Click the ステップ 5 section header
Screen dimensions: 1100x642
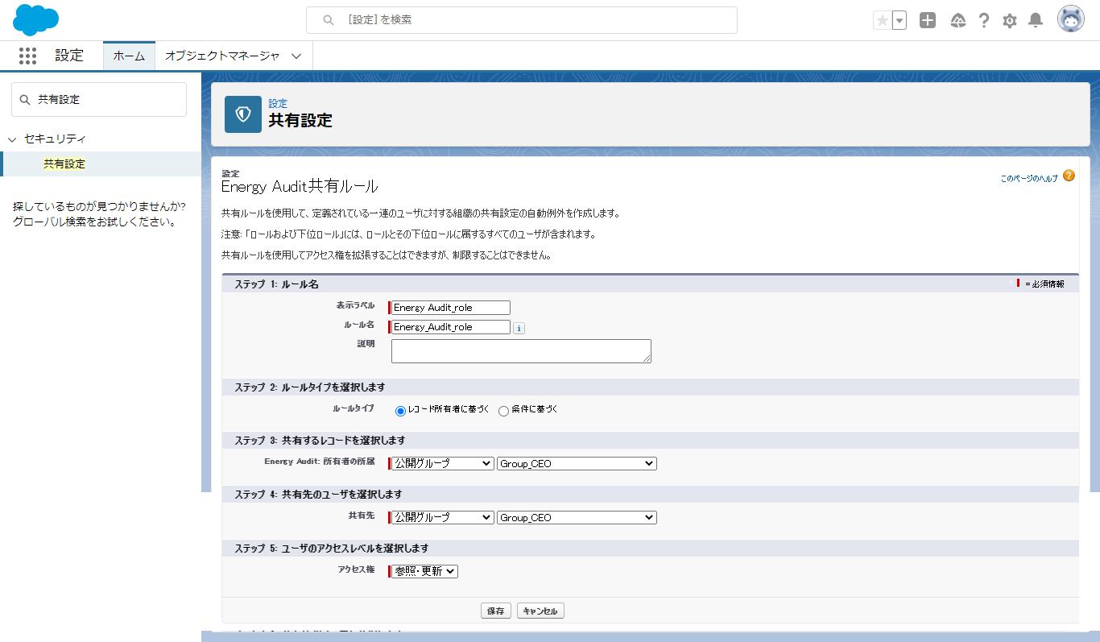pyautogui.click(x=650, y=548)
